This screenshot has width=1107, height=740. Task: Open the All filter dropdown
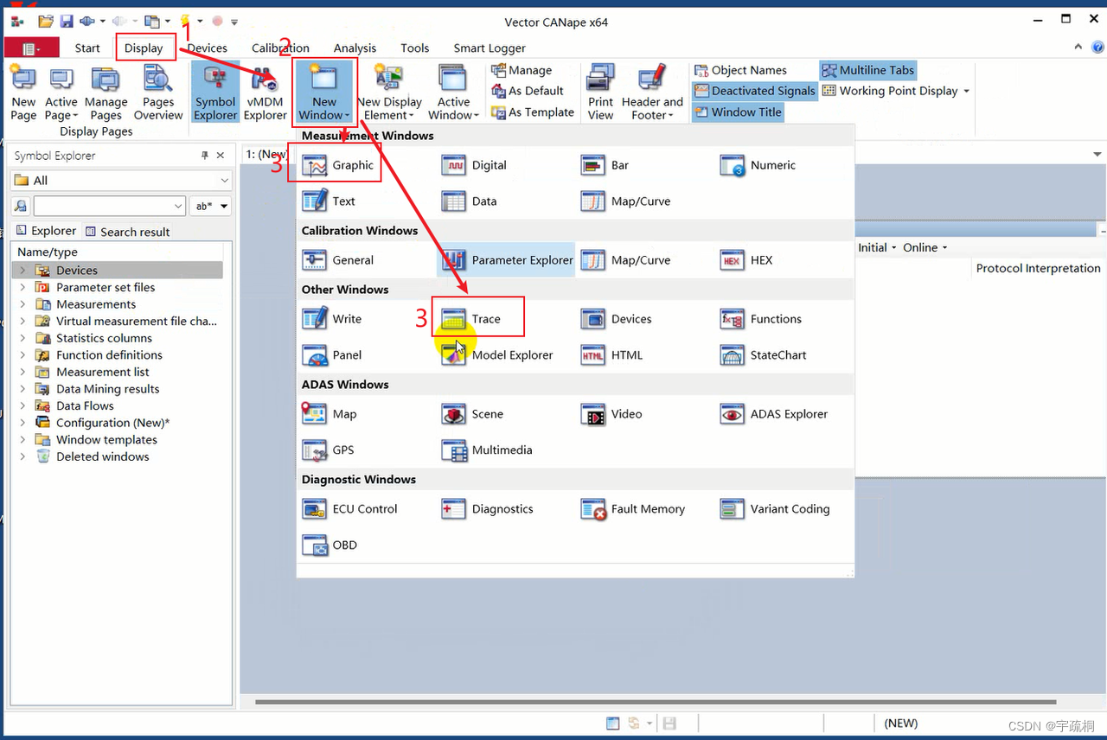pyautogui.click(x=121, y=181)
